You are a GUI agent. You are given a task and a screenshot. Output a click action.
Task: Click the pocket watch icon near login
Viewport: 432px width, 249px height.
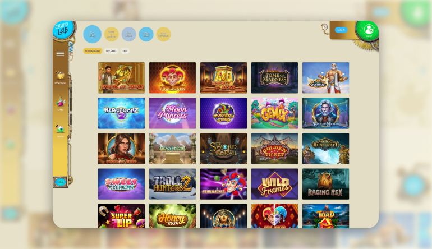324,27
